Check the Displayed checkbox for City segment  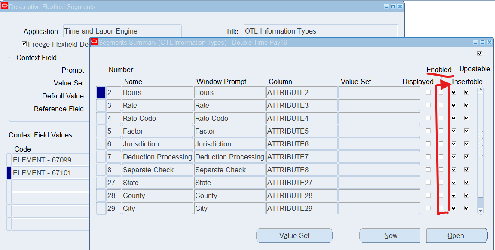pos(428,208)
